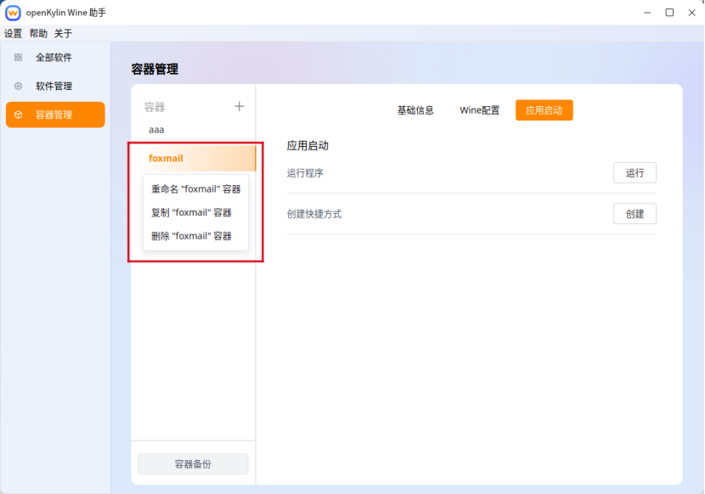Choose 删除 "foxmail" 容器 from context menu
The image size is (705, 494).
(195, 236)
